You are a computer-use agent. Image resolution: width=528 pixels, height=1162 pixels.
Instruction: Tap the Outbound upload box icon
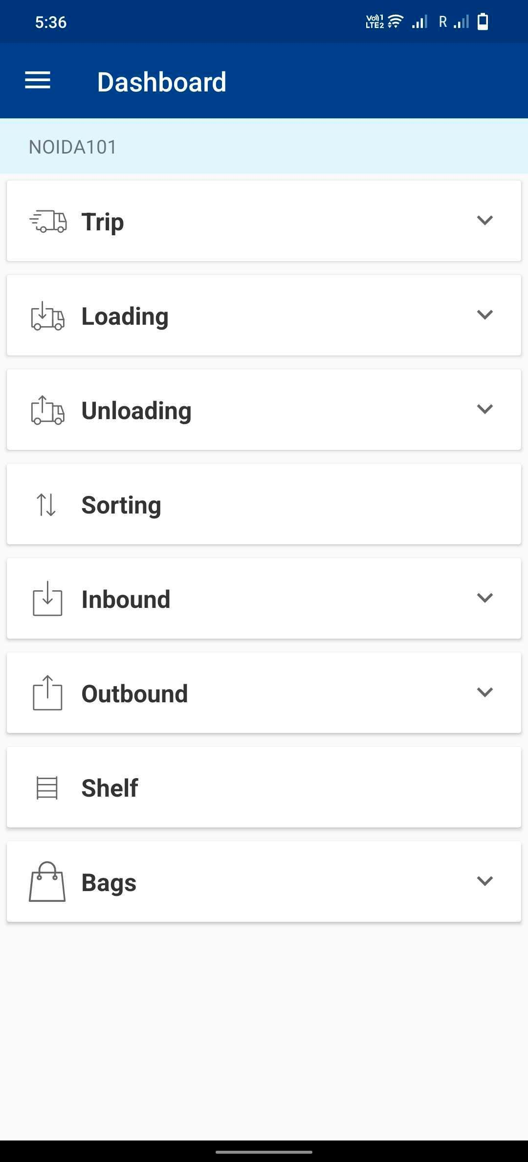47,693
